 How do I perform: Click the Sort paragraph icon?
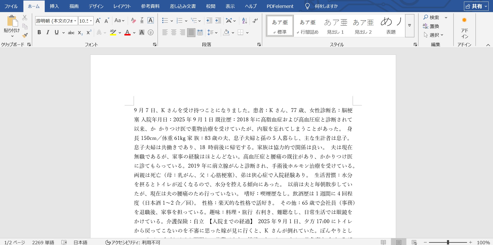point(244,21)
